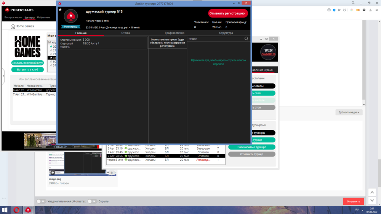Open the 'Структура' tab
The width and height of the screenshot is (381, 214).
226,33
